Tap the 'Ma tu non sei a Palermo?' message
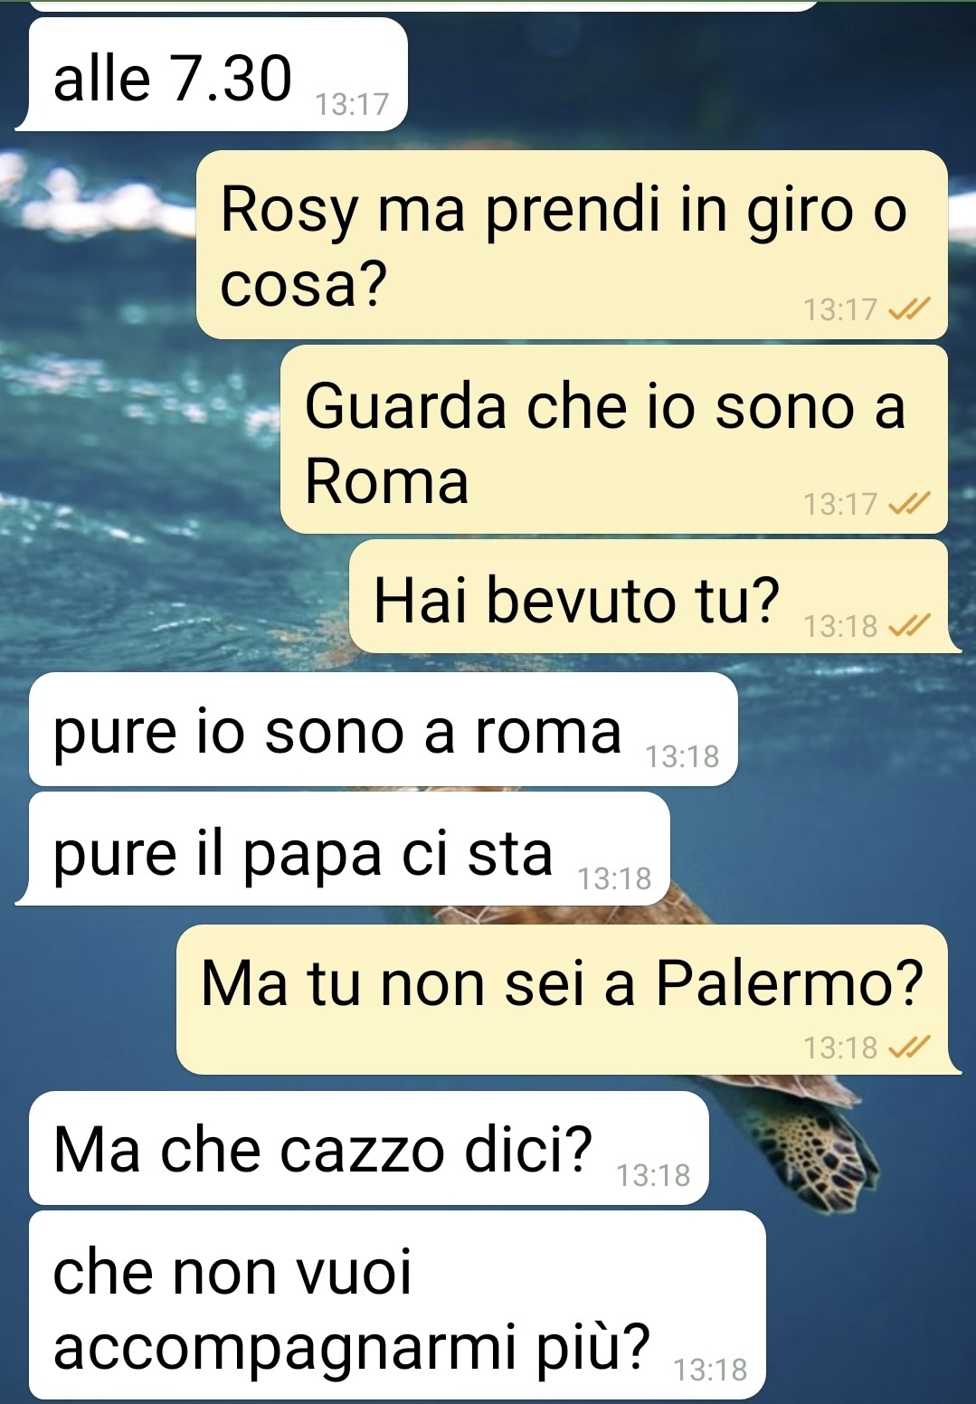 click(568, 1000)
